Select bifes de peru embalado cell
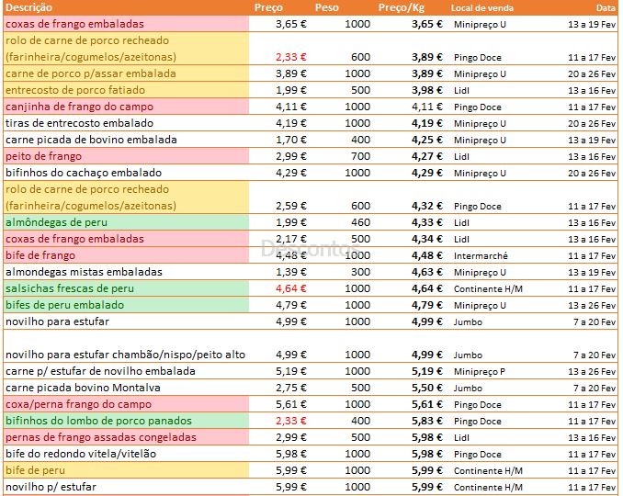 click(x=127, y=305)
